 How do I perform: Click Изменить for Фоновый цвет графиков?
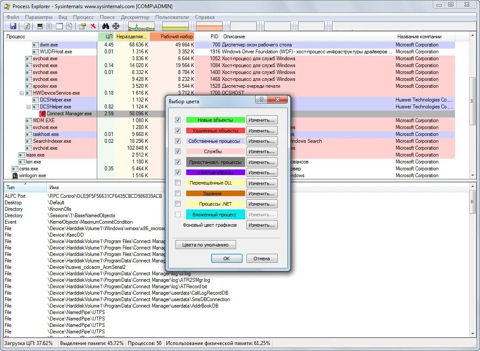coord(262,225)
